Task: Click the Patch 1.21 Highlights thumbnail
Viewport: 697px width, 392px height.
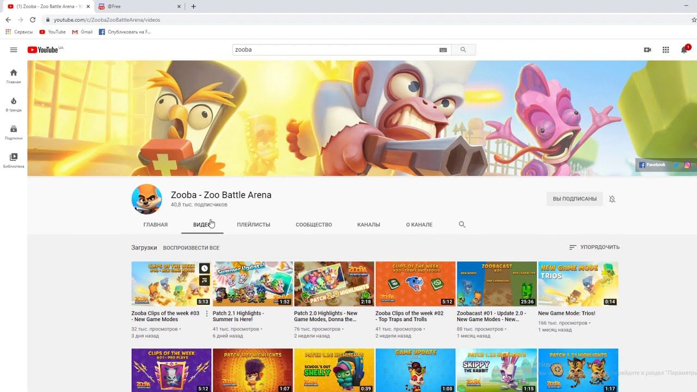Action: point(578,370)
